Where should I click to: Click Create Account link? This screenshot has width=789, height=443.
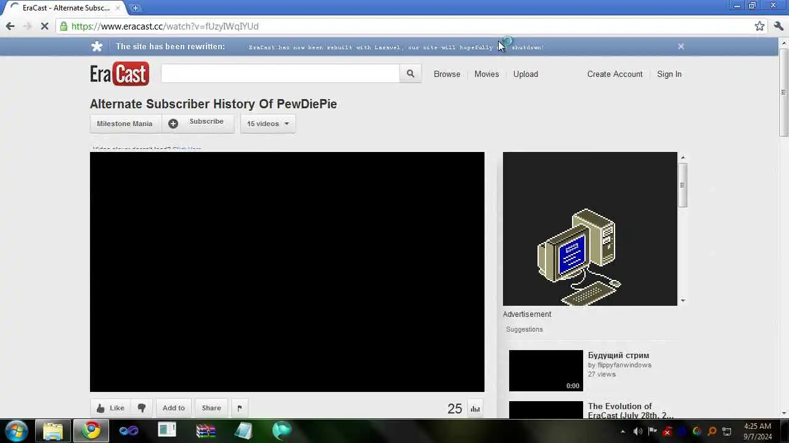coord(615,74)
